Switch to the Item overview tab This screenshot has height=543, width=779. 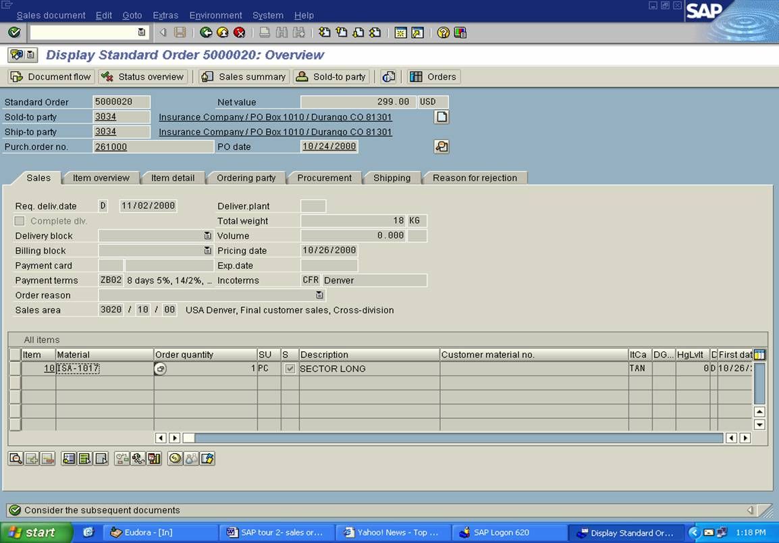click(101, 178)
